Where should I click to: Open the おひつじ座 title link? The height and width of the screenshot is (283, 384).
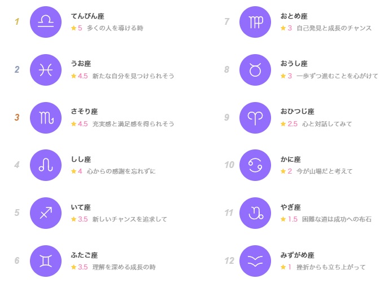pyautogui.click(x=297, y=112)
